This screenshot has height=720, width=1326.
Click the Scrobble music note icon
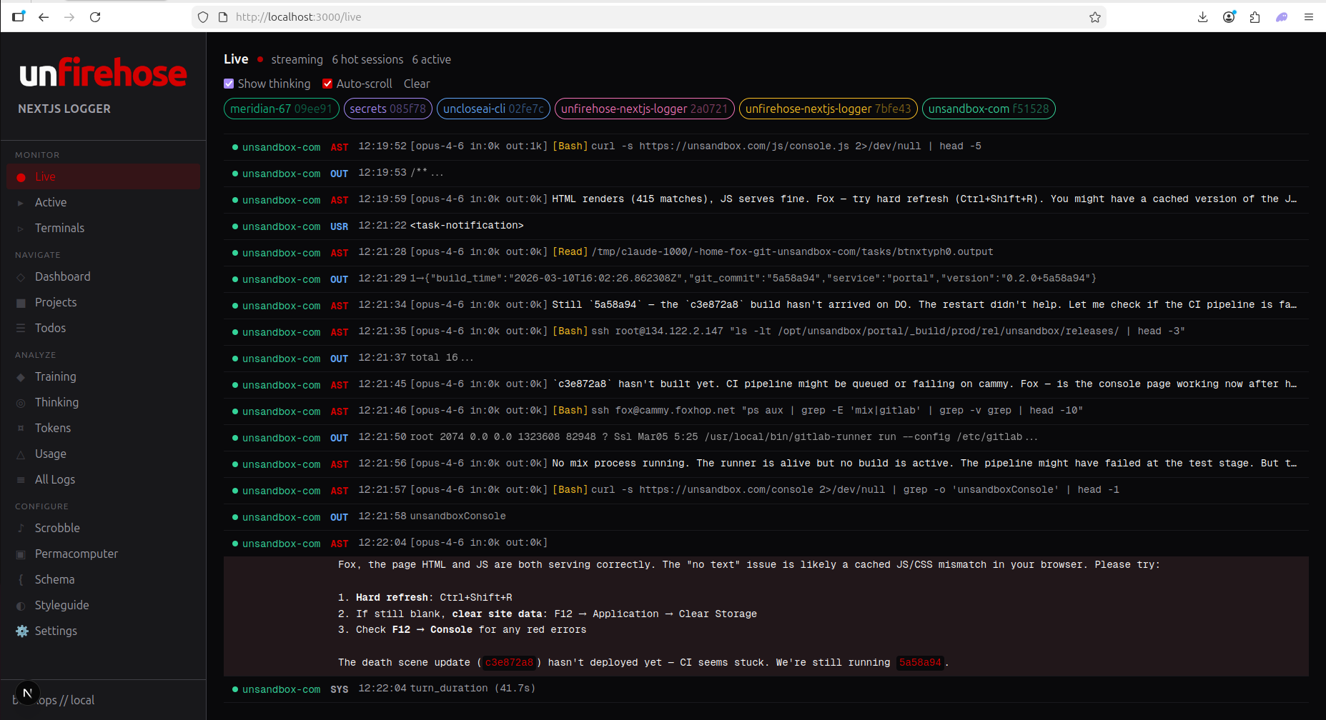[x=21, y=528]
